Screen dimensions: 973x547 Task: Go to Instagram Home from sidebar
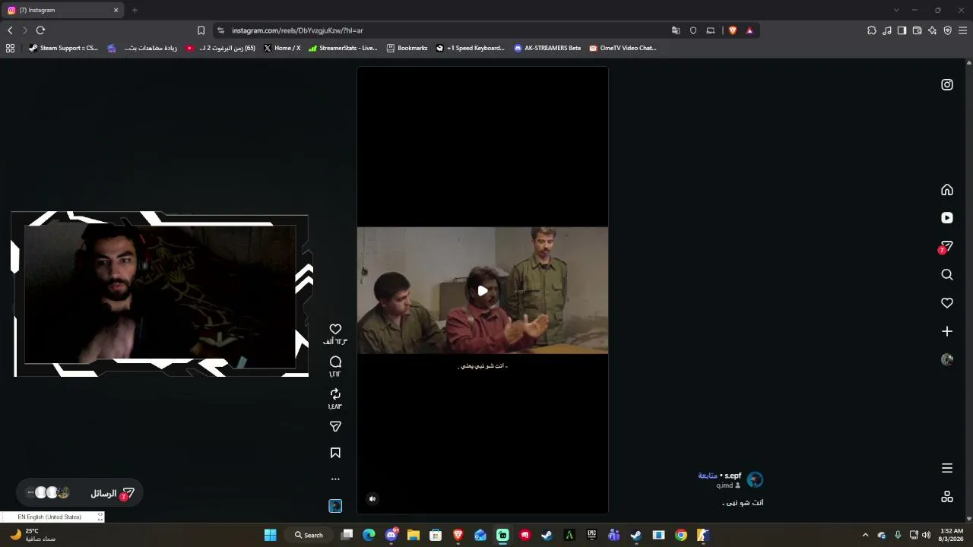point(947,190)
